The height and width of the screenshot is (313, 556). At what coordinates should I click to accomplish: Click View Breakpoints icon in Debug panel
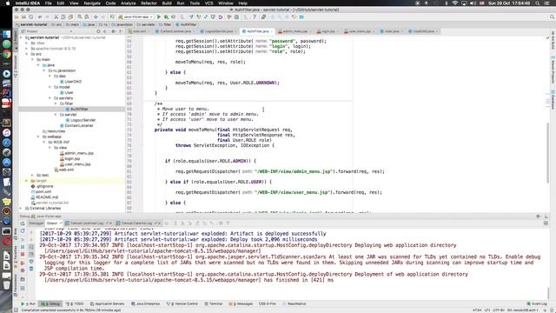coord(23,263)
